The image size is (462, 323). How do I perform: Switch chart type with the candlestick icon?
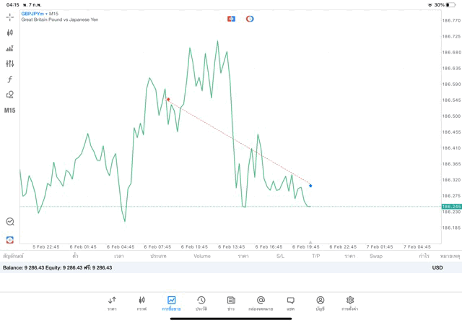pos(10,33)
